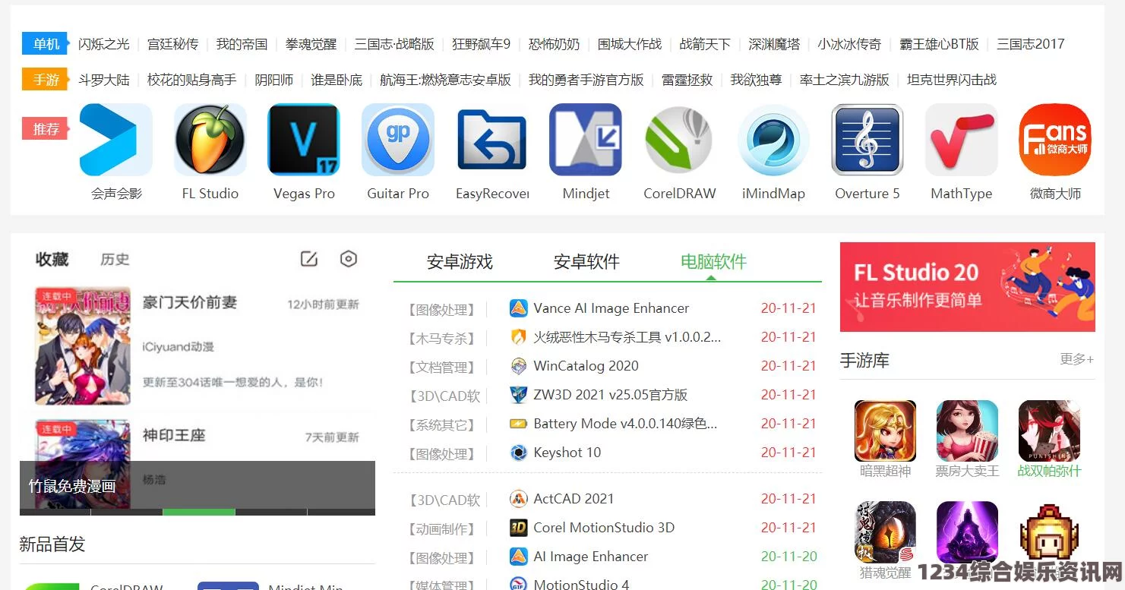Click the 【文档管理】 category tag
1125x590 pixels.
click(441, 368)
